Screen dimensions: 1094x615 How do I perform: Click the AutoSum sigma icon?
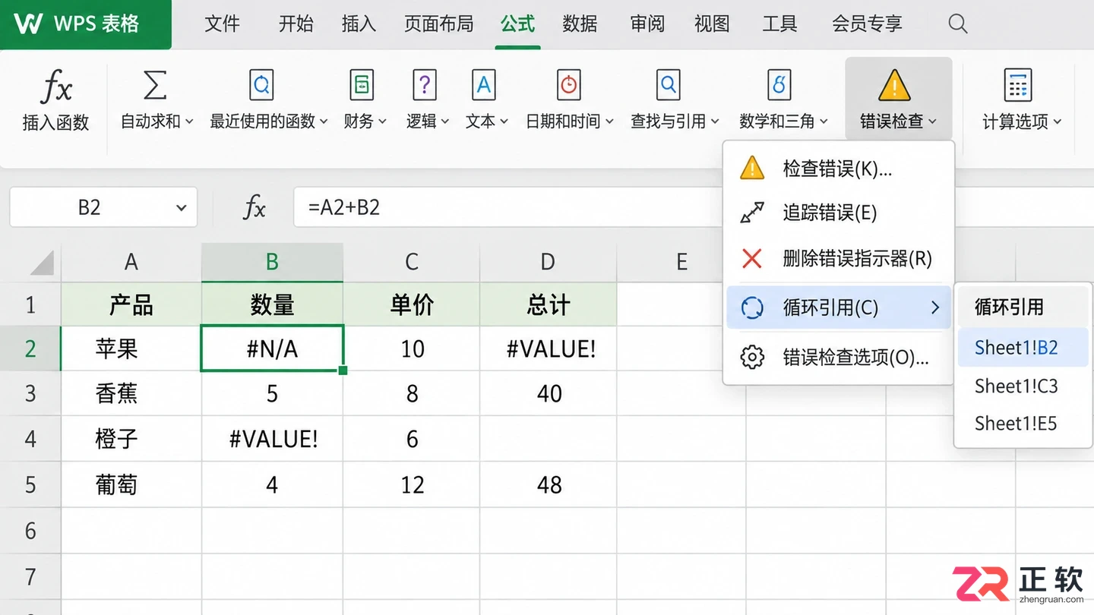155,85
